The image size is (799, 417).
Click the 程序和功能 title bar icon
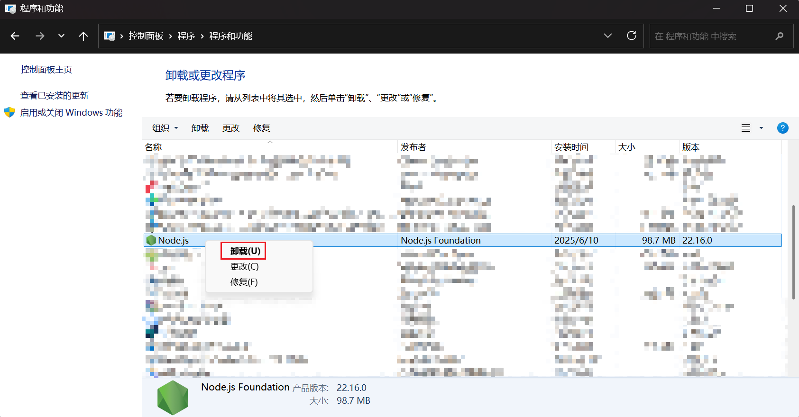point(10,9)
